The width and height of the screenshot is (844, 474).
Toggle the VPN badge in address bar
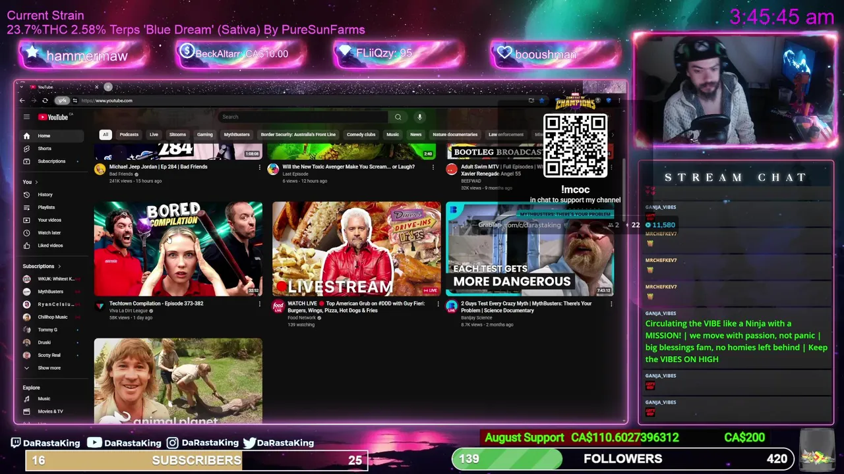[62, 101]
